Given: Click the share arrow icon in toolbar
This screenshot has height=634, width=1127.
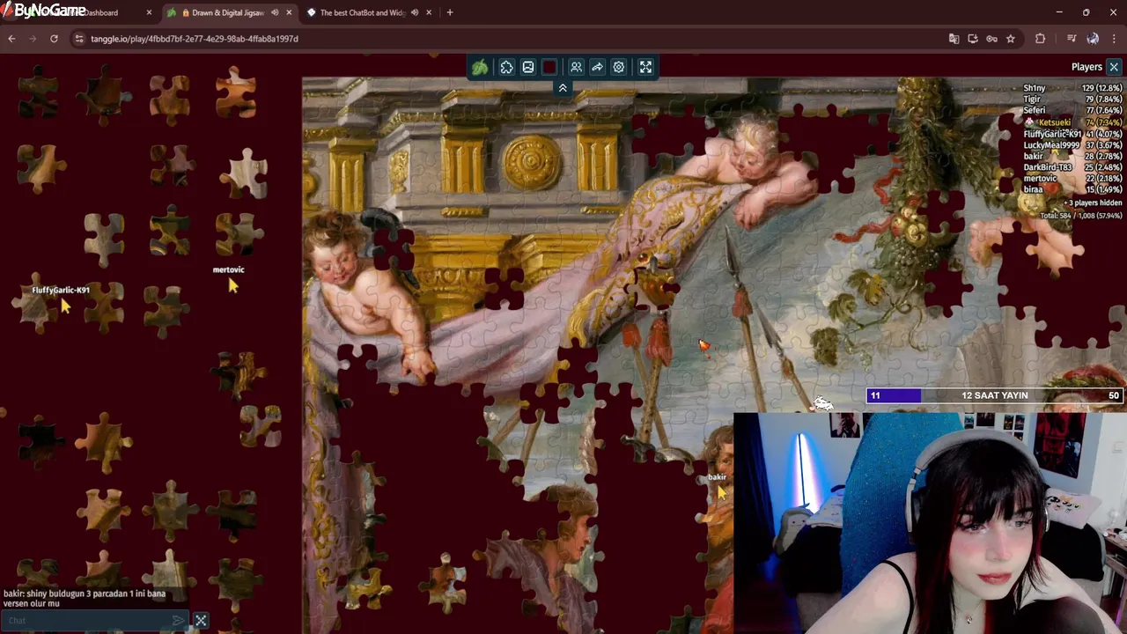Looking at the screenshot, I should click(597, 67).
